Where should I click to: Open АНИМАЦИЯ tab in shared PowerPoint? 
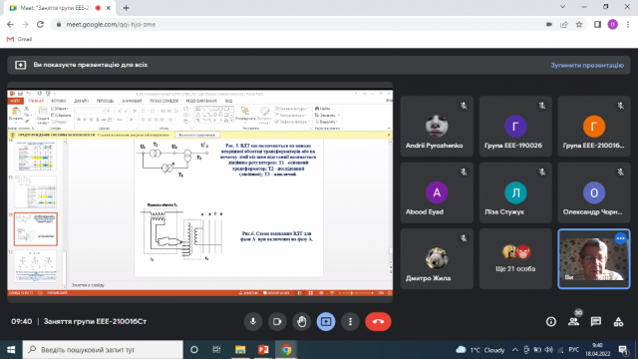tap(132, 101)
